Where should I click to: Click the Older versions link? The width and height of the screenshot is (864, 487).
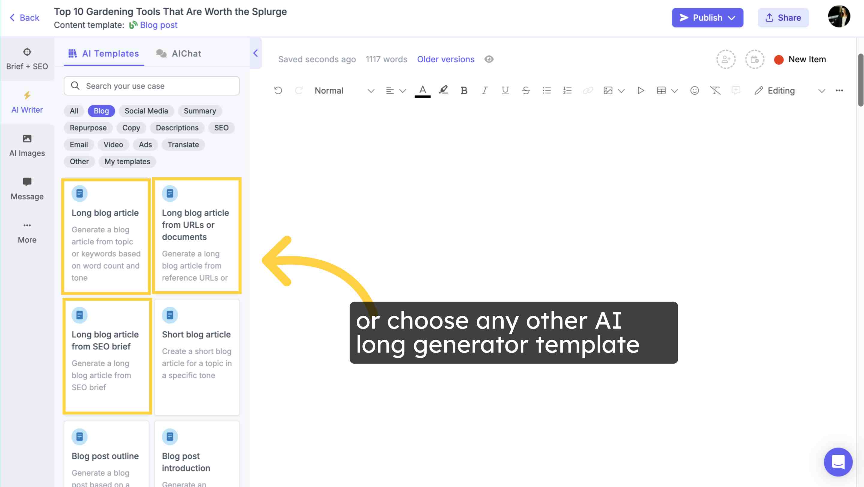445,59
